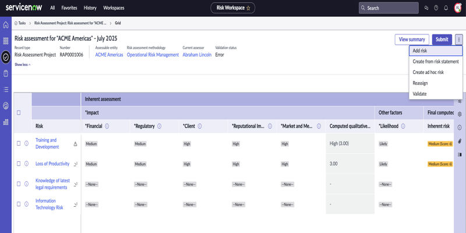Open Market and Media dropdown for Loss of Productivity

(x=285, y=164)
